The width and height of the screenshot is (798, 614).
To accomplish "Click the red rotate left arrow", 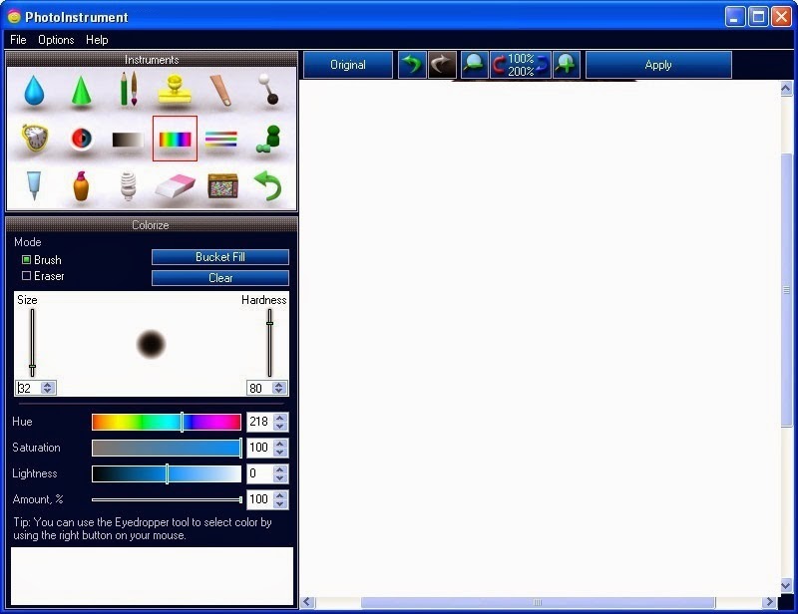I will click(x=498, y=65).
